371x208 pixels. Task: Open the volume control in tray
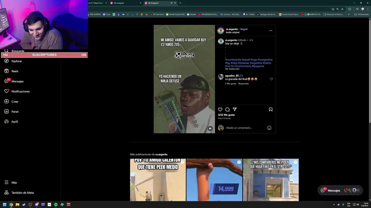click(x=358, y=205)
